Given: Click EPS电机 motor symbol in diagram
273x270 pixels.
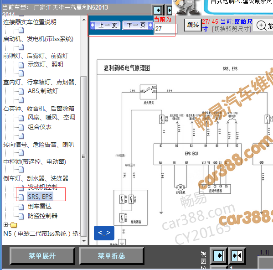Looking at the screenshot, I should click(x=180, y=187).
